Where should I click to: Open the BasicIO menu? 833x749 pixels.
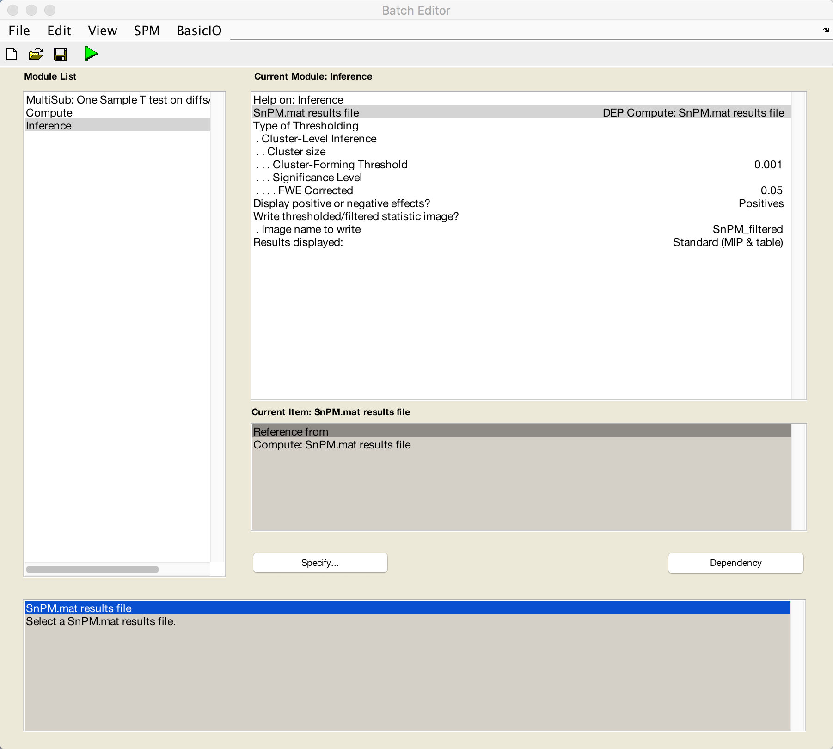pos(199,31)
